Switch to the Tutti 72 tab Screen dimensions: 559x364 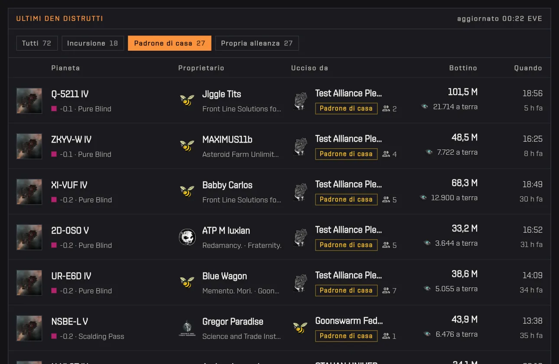click(x=36, y=43)
